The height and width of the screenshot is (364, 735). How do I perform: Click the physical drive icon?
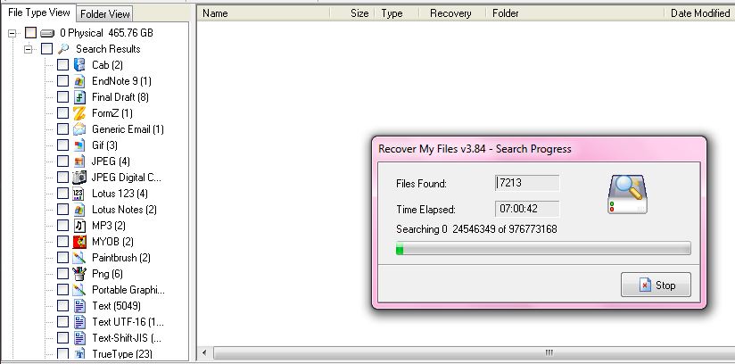(47, 33)
